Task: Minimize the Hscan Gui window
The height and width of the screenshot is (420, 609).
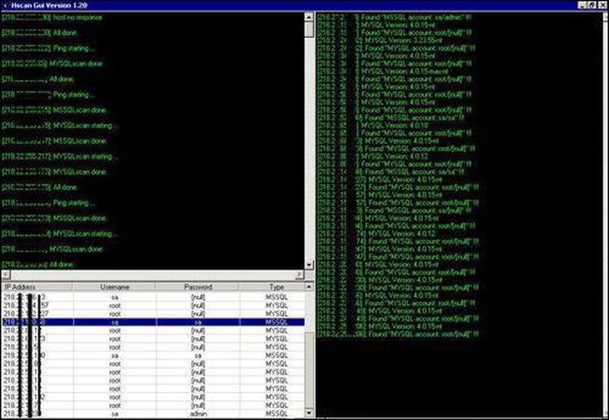Action: click(582, 5)
